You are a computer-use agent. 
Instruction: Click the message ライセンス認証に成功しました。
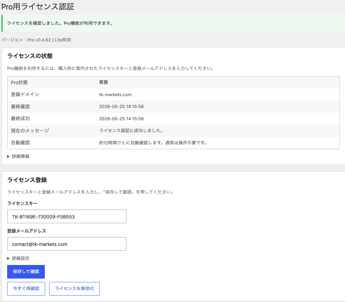(132, 130)
